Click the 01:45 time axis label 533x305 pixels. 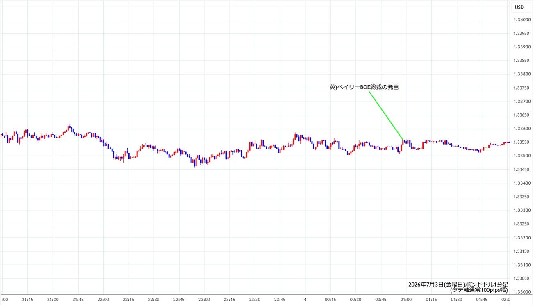[482, 300]
